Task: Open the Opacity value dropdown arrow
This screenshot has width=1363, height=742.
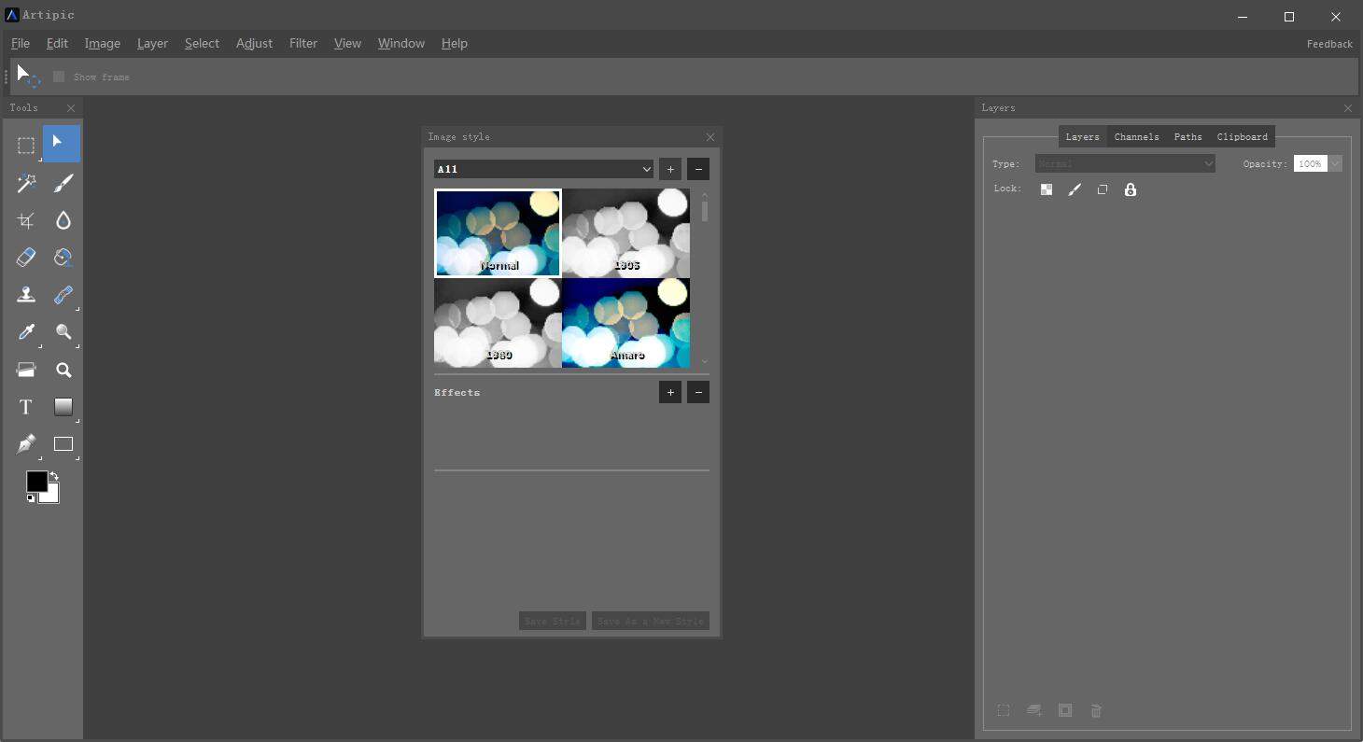Action: tap(1336, 163)
